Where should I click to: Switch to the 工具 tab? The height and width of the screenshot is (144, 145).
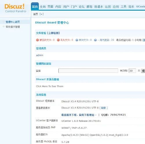tap(123, 7)
